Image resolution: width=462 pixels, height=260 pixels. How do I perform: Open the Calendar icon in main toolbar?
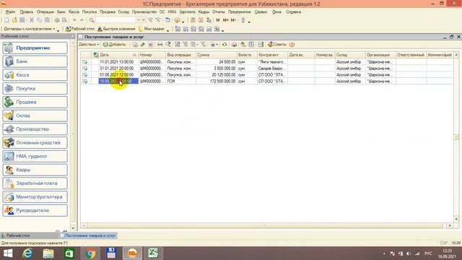click(x=201, y=20)
